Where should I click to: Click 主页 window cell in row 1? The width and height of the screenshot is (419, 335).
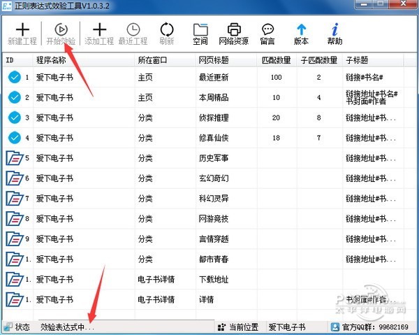(145, 78)
